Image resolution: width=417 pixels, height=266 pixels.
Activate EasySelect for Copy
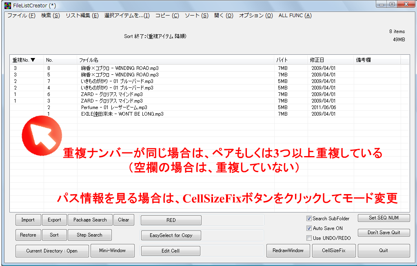171,235
